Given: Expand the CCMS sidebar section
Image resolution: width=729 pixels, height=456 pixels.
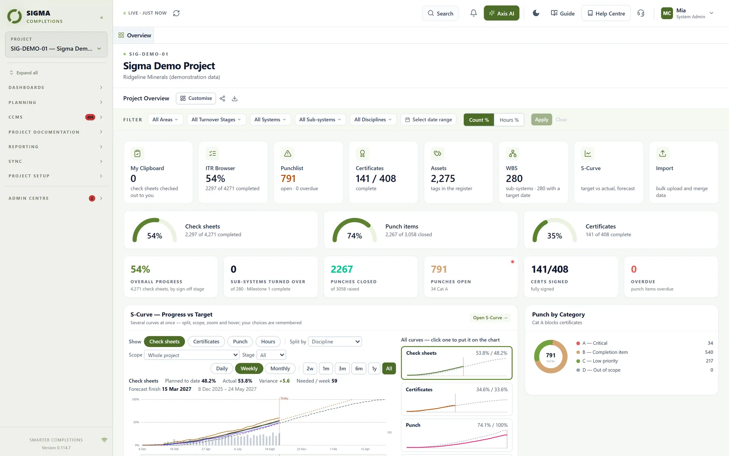Looking at the screenshot, I should (55, 117).
